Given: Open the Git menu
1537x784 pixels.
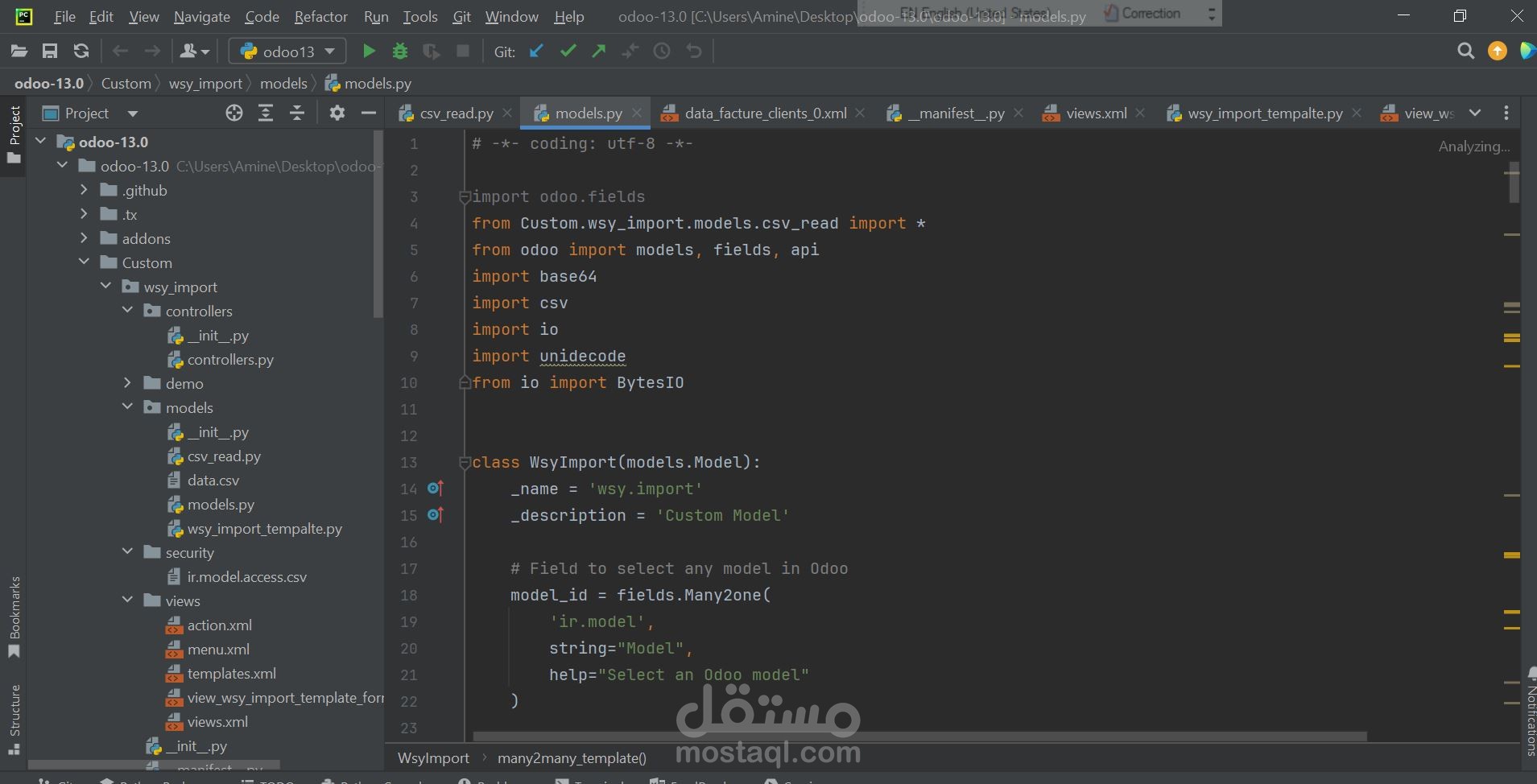Looking at the screenshot, I should [x=462, y=16].
